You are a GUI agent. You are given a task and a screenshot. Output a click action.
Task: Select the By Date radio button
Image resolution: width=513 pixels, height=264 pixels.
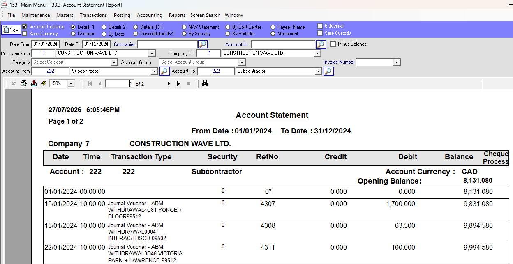coord(104,34)
